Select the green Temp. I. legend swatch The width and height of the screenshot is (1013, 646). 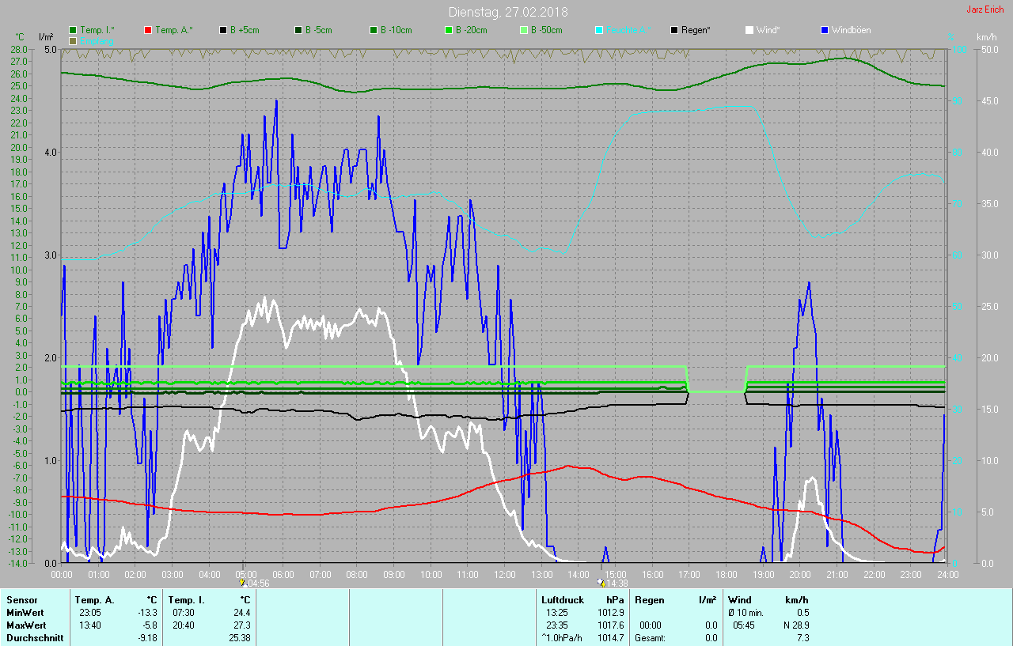point(73,30)
